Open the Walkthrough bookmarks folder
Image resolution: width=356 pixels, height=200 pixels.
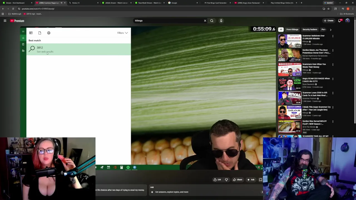[15, 14]
